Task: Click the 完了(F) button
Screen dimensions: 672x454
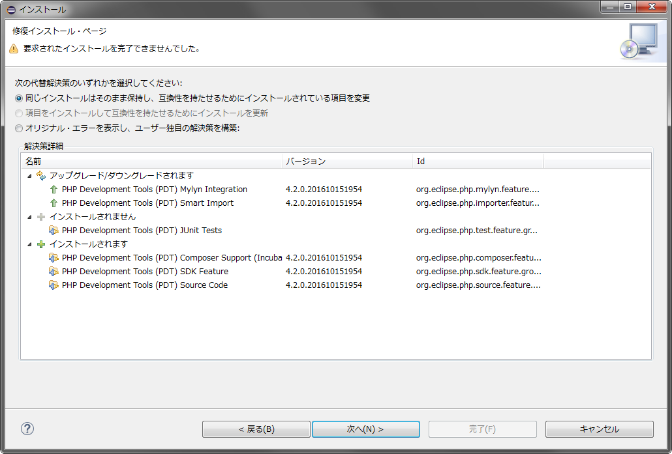Action: 483,429
